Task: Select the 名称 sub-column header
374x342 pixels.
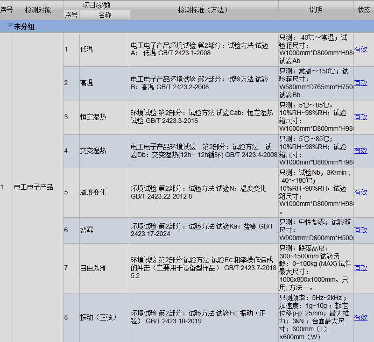Action: click(x=105, y=15)
